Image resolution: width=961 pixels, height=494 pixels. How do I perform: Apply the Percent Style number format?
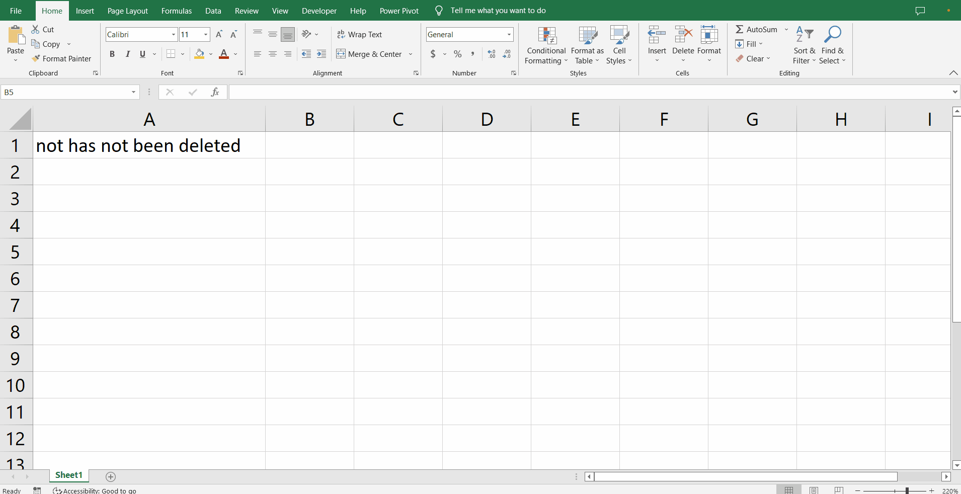pos(457,54)
